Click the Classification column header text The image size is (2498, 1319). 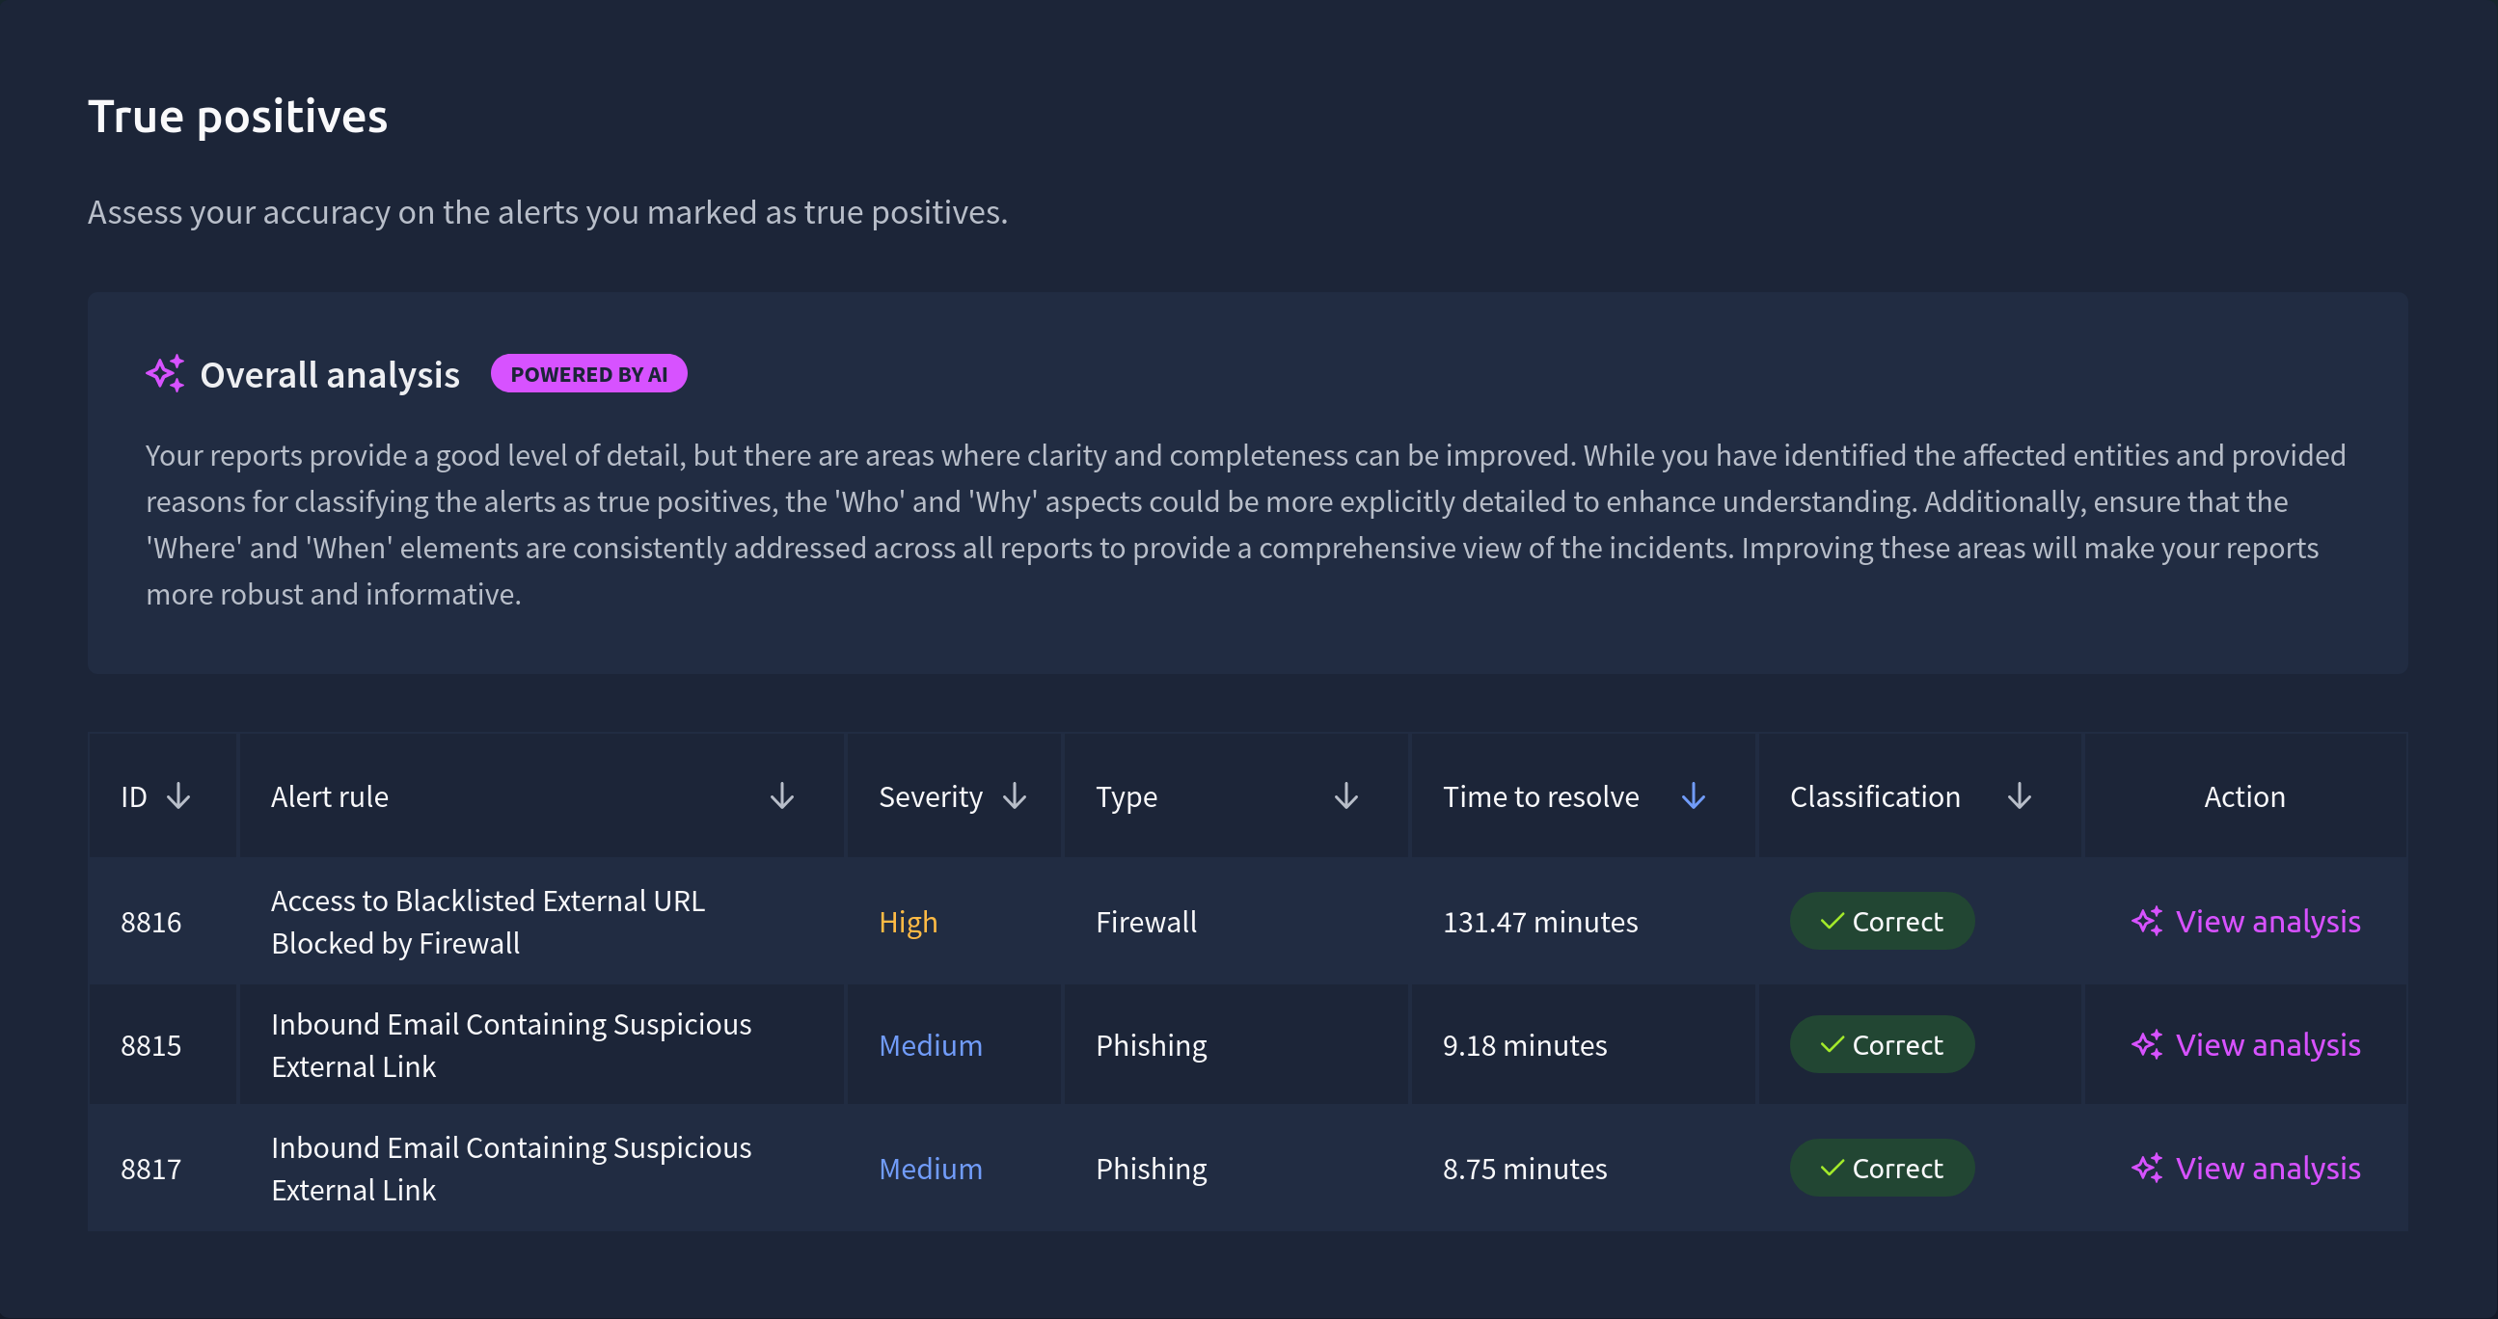click(x=1875, y=796)
